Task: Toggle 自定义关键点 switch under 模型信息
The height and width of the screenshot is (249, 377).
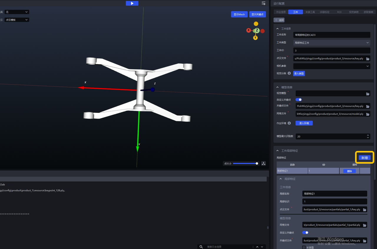Action: [298, 100]
